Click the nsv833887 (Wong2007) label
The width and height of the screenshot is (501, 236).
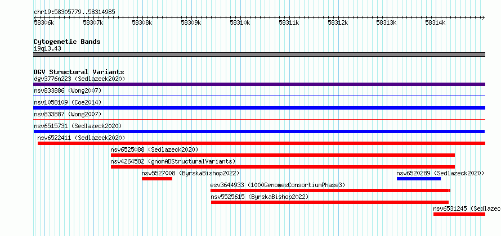68,114
